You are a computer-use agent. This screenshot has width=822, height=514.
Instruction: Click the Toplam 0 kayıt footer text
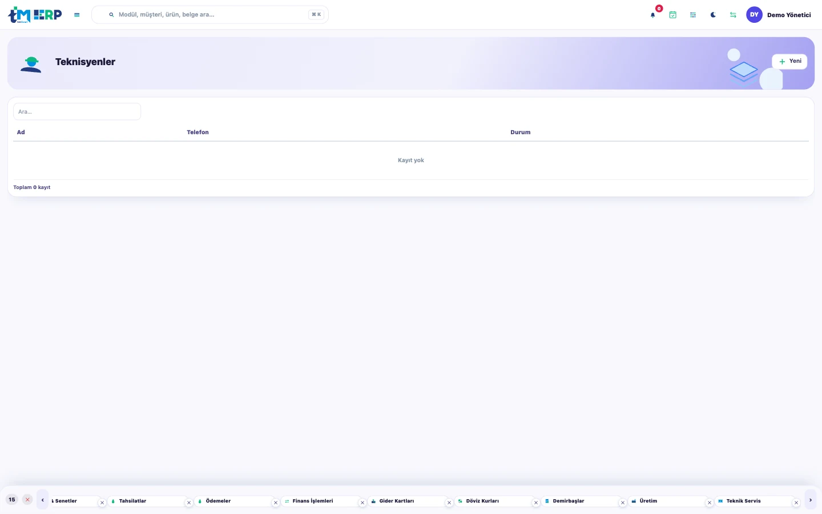click(32, 187)
